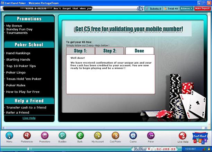Open Refer a Friend link
The width and height of the screenshot is (212, 152).
[x=18, y=113]
